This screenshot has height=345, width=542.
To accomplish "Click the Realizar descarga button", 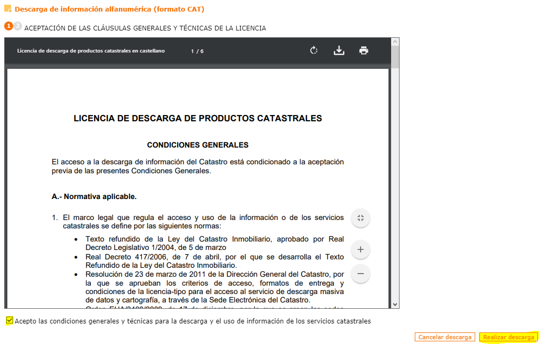I will [x=508, y=337].
